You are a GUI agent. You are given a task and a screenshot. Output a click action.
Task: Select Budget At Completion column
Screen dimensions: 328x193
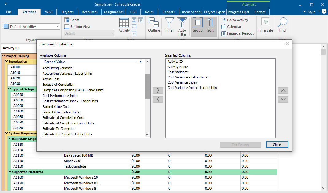point(58,85)
